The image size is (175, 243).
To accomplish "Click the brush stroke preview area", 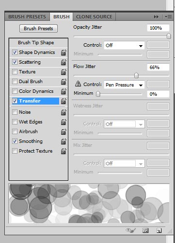I will tap(89, 204).
